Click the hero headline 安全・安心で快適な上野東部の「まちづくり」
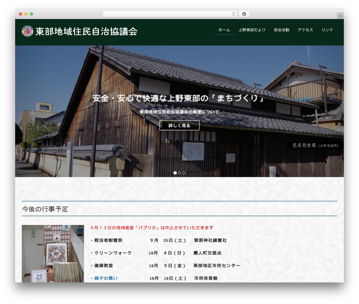The width and height of the screenshot is (359, 304). [179, 98]
